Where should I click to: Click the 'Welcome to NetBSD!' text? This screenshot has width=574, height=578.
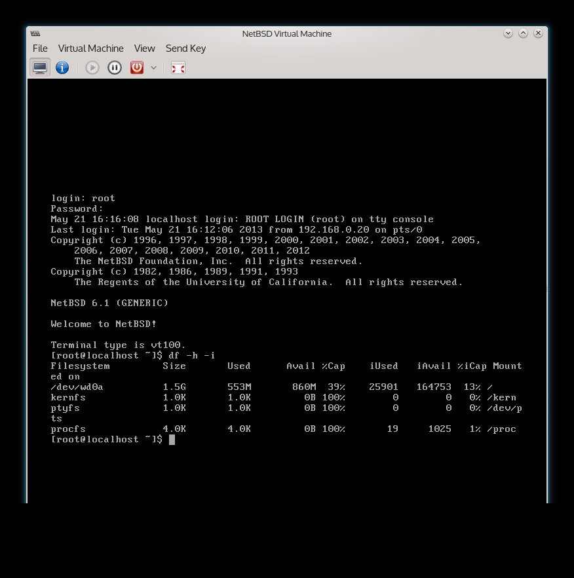click(104, 324)
